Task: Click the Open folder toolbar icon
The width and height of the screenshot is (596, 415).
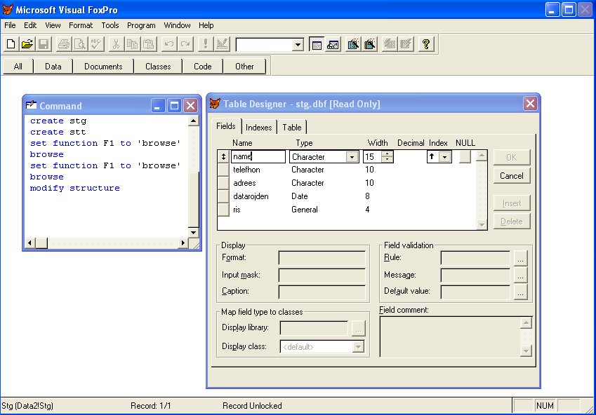Action: pos(27,44)
